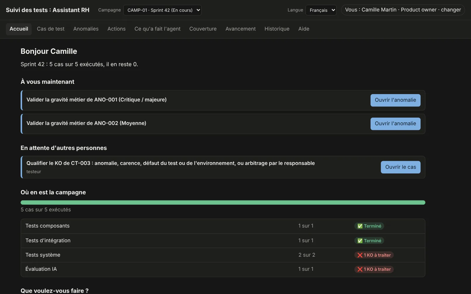
Task: Open the Ce qu'a fait l'agent tab
Action: click(157, 29)
